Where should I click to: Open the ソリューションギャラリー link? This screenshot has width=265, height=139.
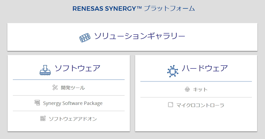tap(140, 36)
